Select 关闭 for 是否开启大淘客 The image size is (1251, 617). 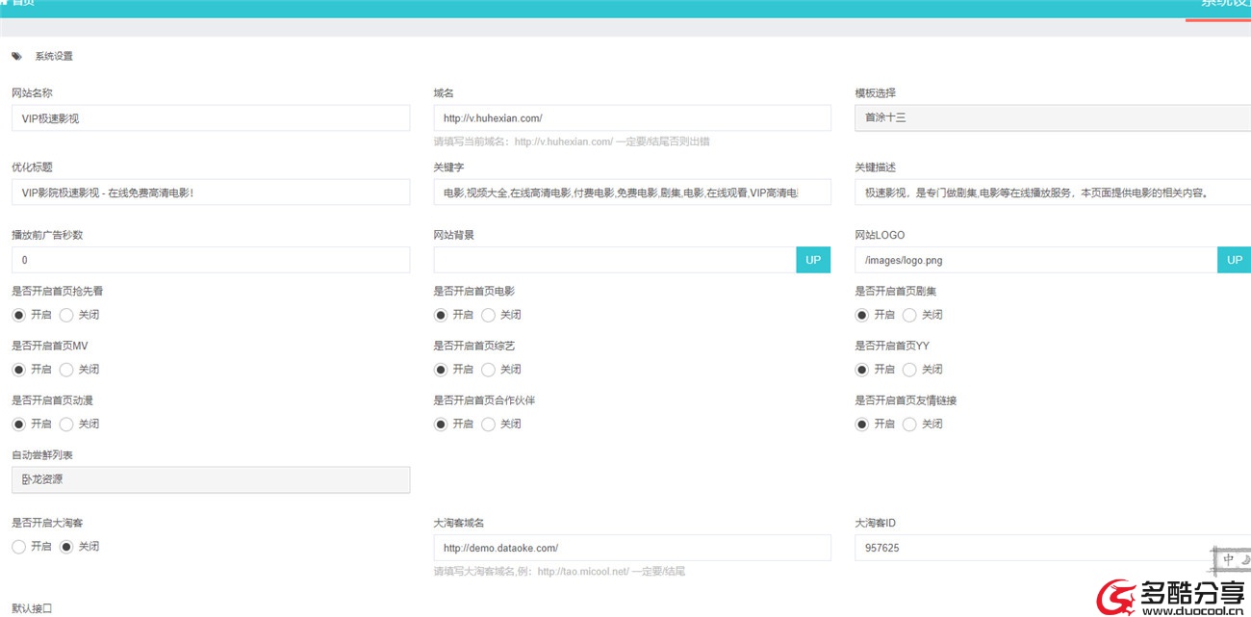click(67, 547)
